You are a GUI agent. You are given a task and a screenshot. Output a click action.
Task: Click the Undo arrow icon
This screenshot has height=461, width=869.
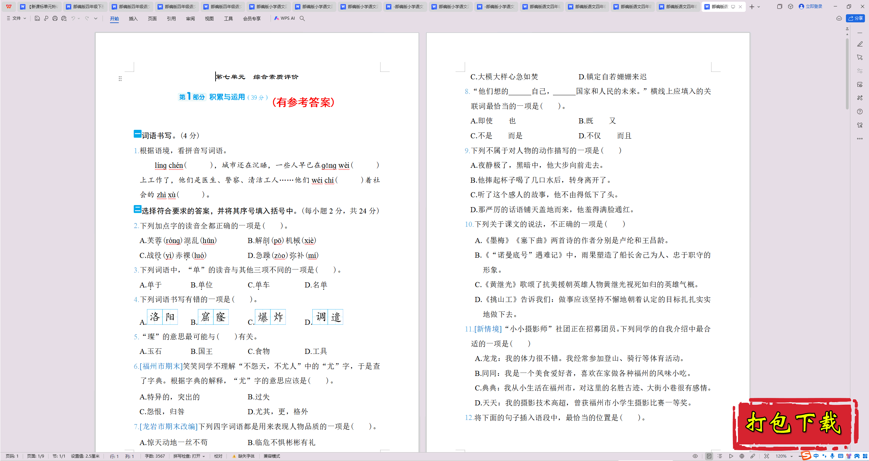click(x=73, y=18)
